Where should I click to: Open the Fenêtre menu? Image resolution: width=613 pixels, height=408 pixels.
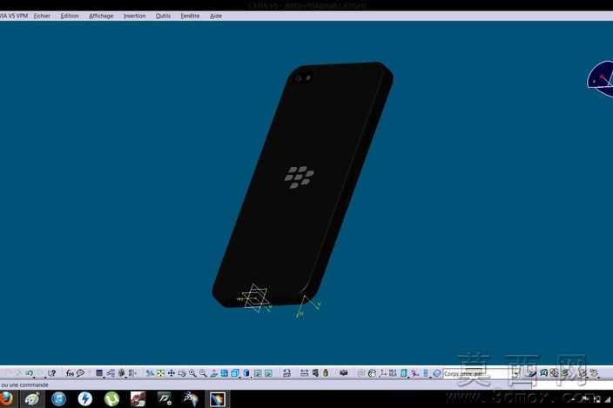click(x=190, y=16)
